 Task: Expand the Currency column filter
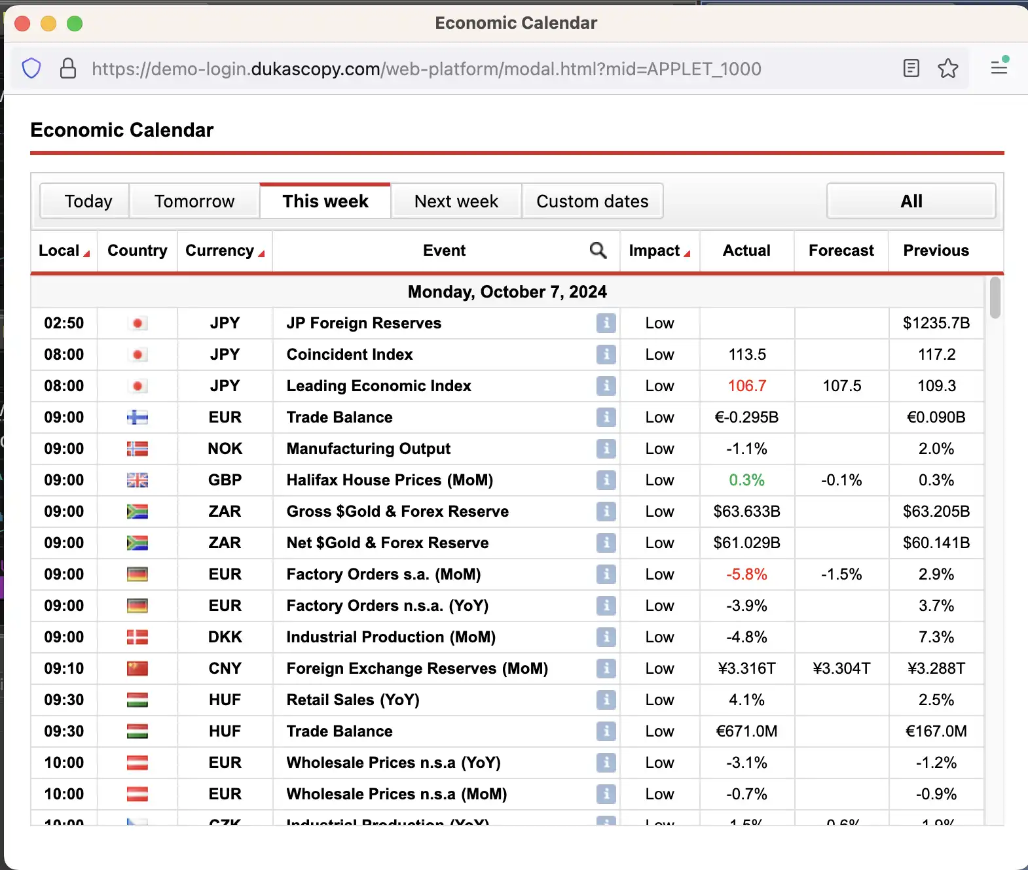(261, 254)
